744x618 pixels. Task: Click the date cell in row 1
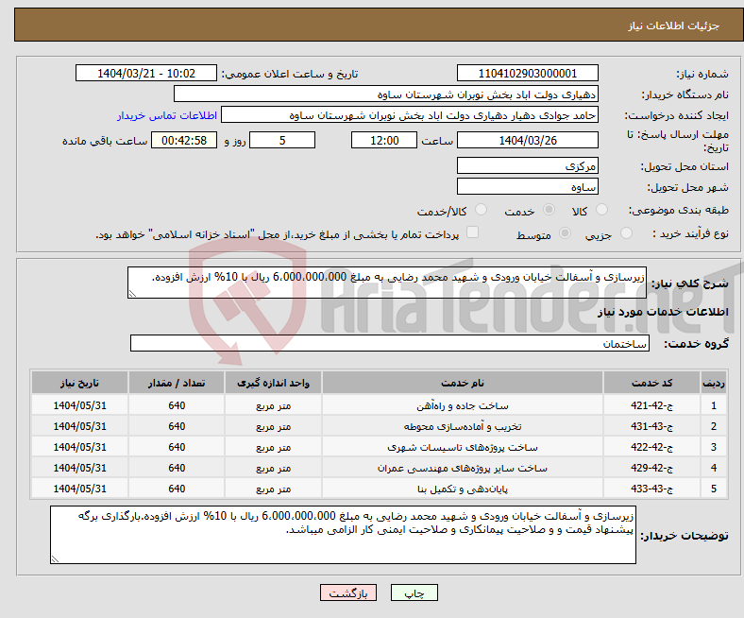[x=79, y=405]
